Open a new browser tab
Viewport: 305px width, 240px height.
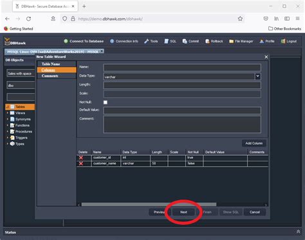point(84,6)
